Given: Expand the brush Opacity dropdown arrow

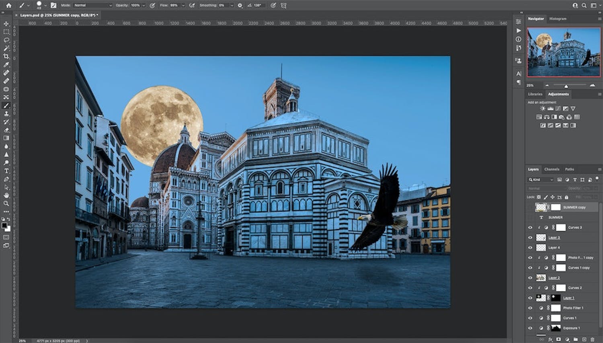Looking at the screenshot, I should pos(144,6).
